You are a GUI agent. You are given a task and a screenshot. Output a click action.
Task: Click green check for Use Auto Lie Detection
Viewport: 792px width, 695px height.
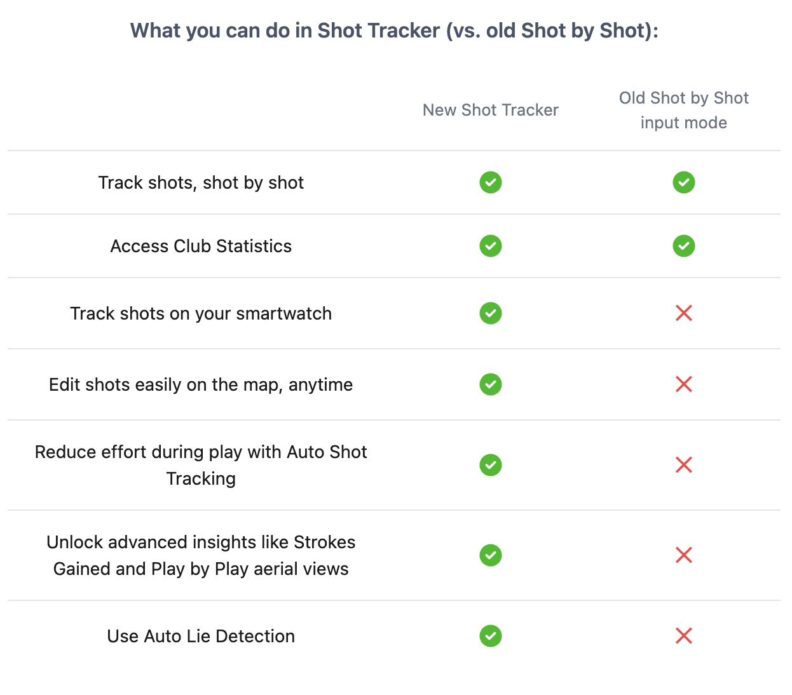pos(490,636)
